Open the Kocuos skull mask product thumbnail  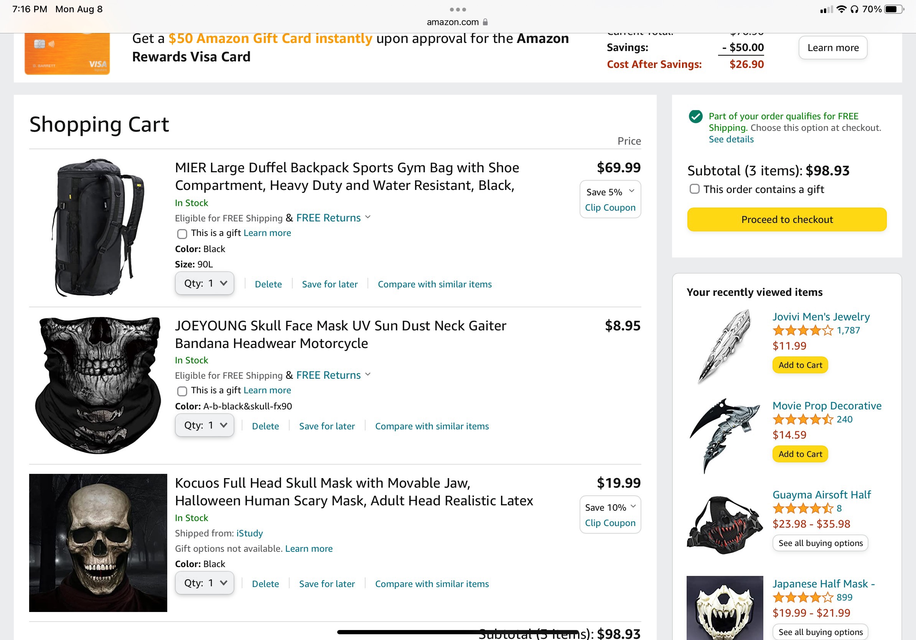coord(98,543)
